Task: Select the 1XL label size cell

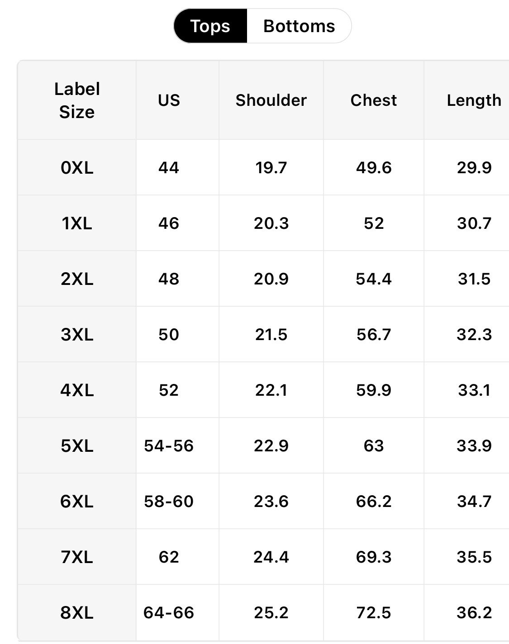Action: [x=77, y=223]
